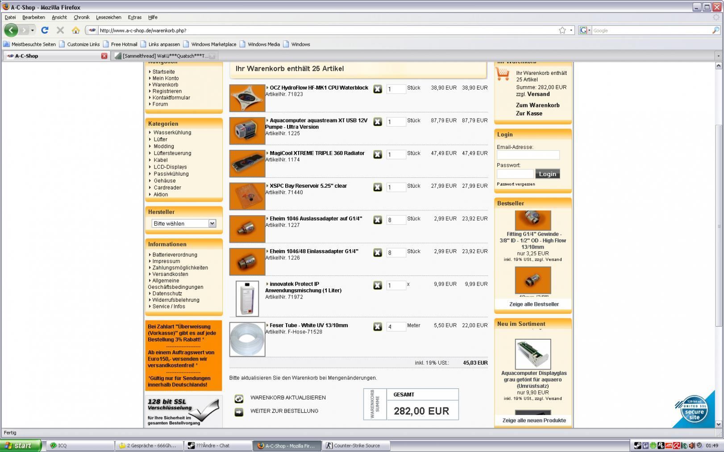724x452 pixels.
Task: Reload the page with the refresh icon
Action: pos(45,30)
